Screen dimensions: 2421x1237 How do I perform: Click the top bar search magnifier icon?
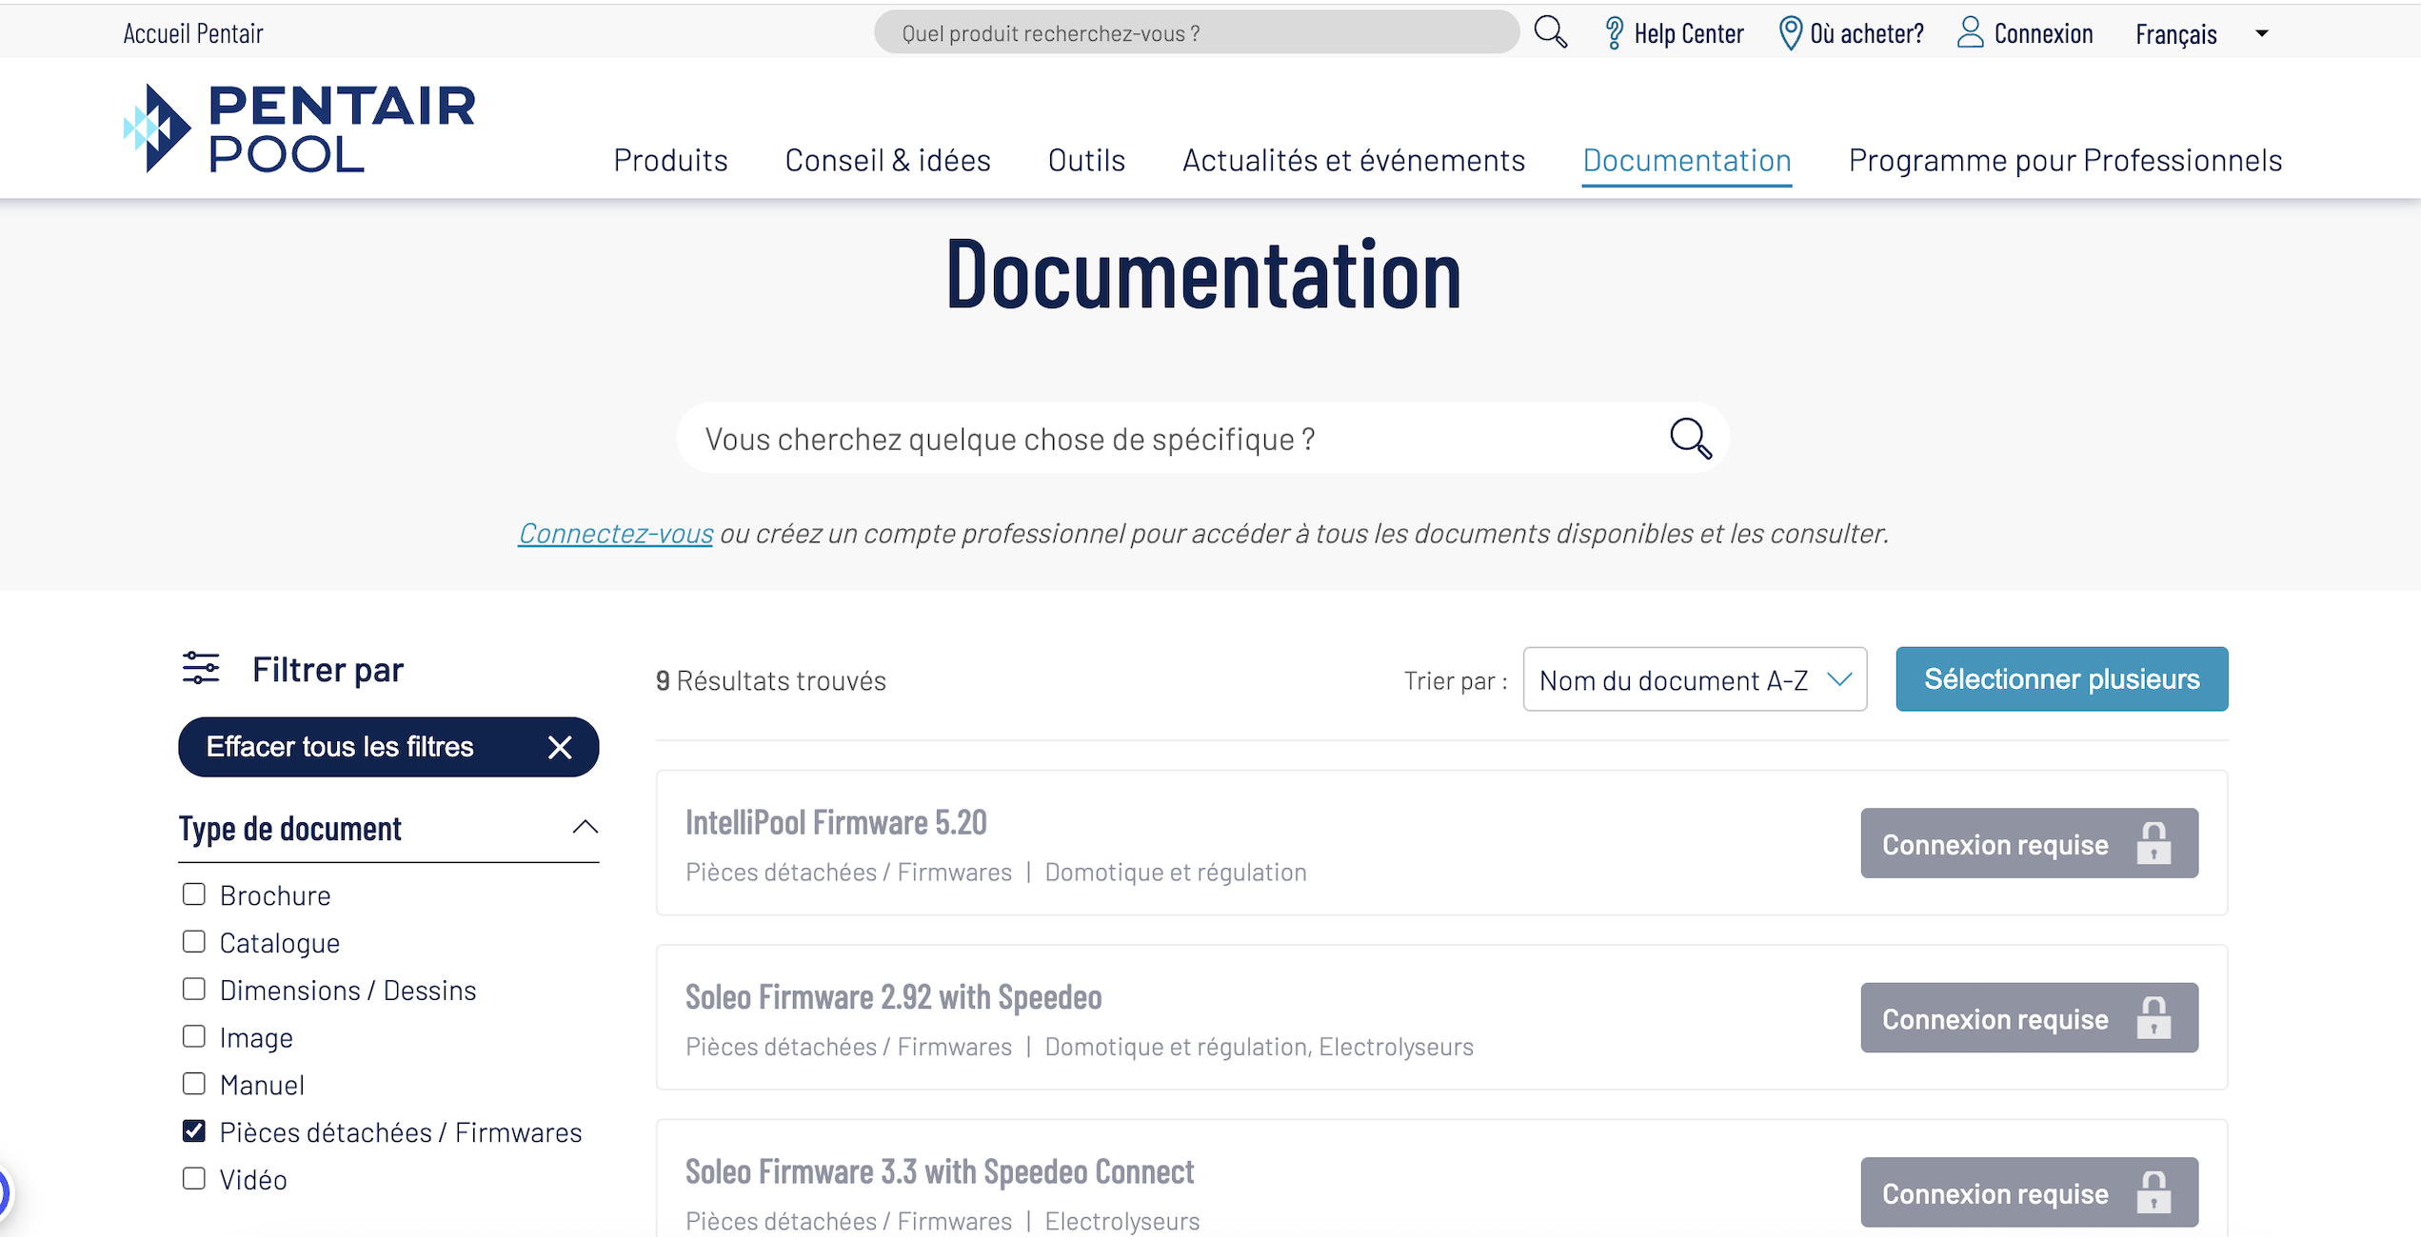click(1550, 32)
